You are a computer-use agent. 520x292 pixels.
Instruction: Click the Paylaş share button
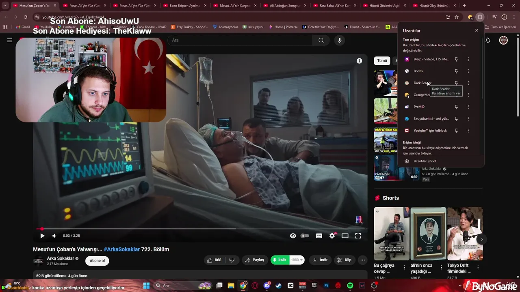[254, 260]
